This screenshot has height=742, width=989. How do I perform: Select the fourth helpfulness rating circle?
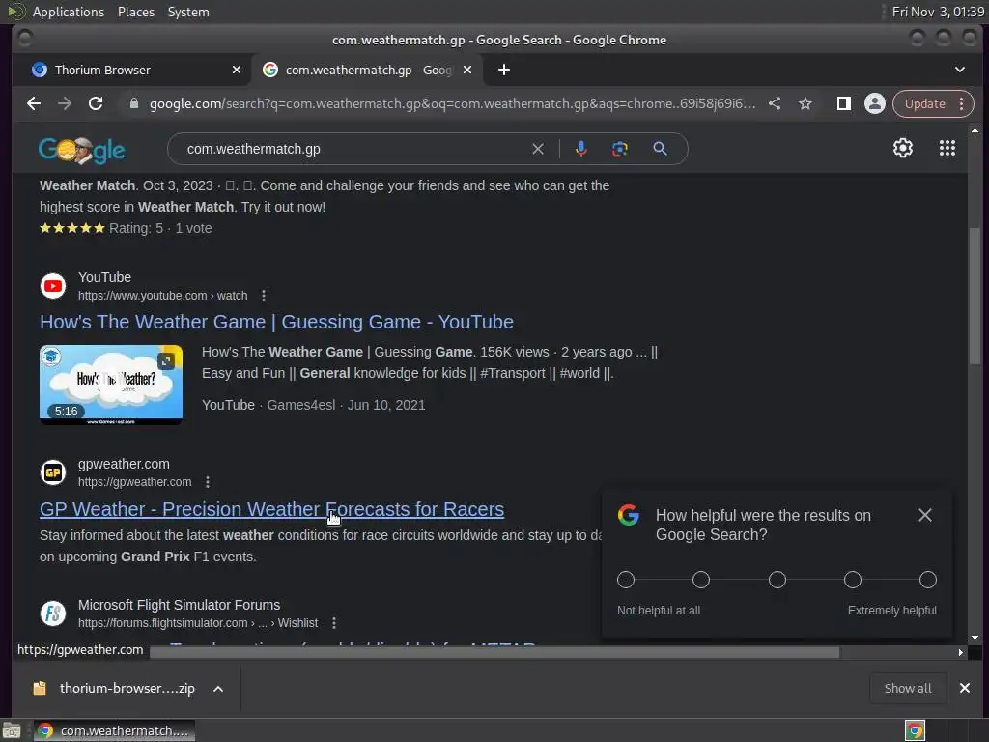click(853, 580)
